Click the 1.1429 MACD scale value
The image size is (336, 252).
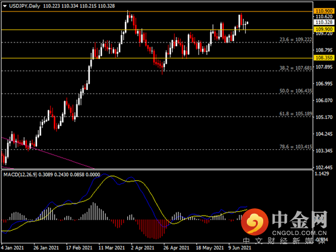tap(321, 174)
